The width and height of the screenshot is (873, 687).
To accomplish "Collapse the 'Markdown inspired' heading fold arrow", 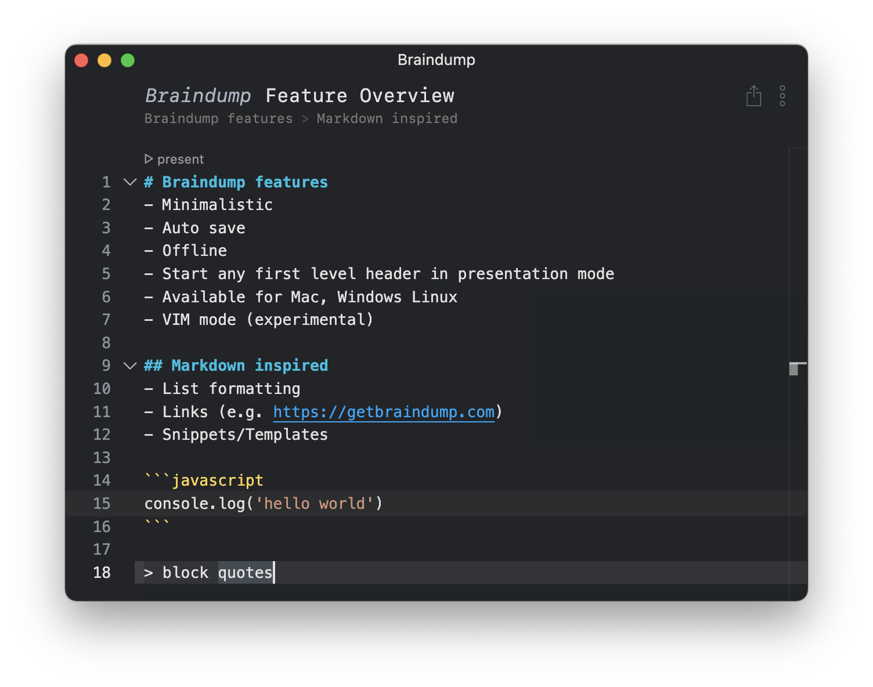I will [x=130, y=366].
